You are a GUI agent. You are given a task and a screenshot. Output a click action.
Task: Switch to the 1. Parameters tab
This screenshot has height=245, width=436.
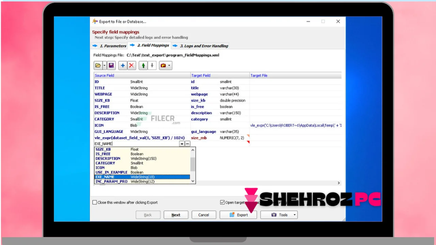click(110, 46)
